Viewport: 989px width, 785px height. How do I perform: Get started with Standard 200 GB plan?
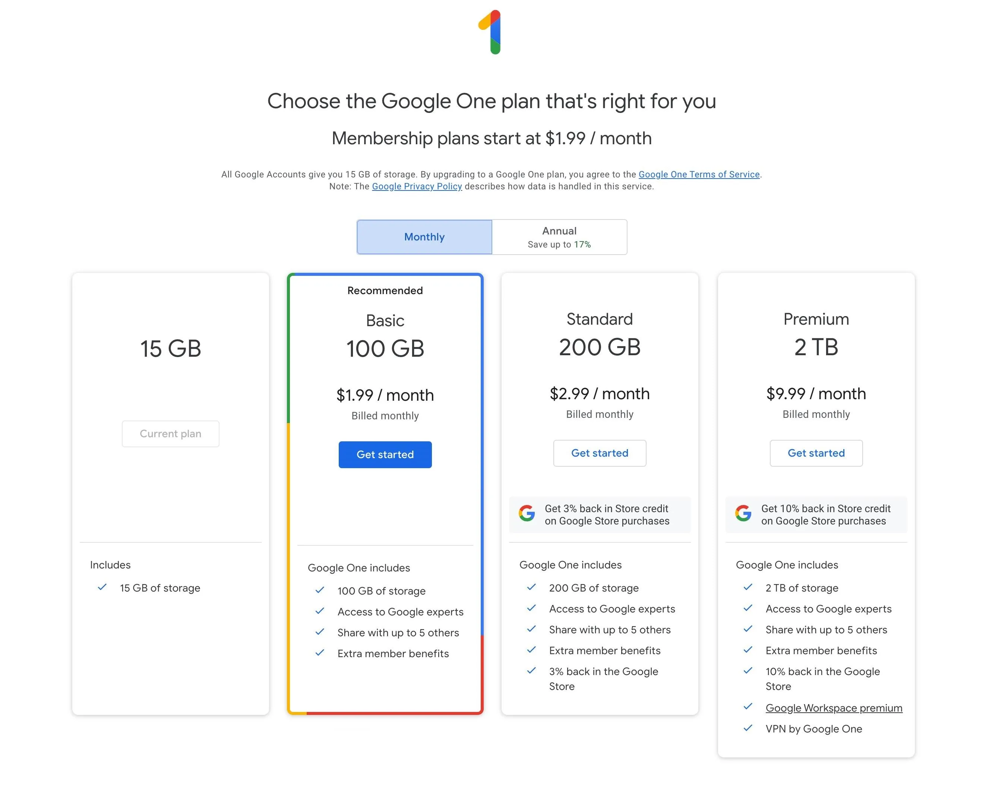coord(600,453)
